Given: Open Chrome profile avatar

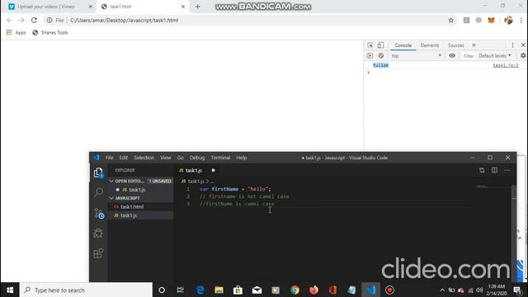Looking at the screenshot, I should [508, 20].
